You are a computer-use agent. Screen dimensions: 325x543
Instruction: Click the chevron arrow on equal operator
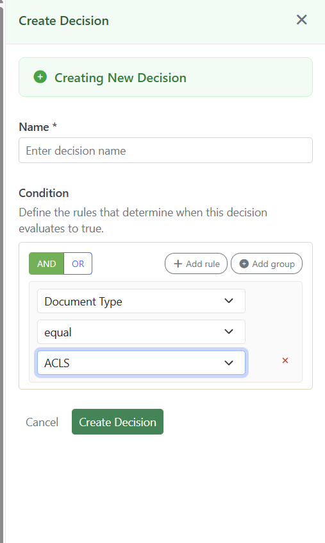pyautogui.click(x=229, y=331)
